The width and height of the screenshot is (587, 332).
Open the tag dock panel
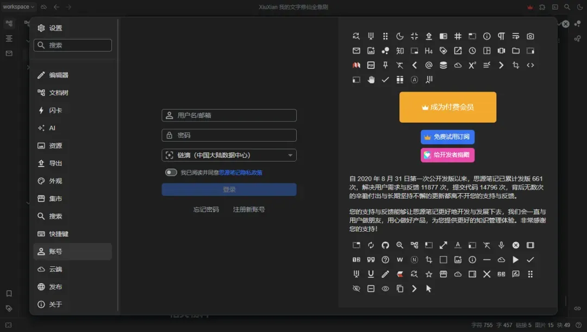coord(9,309)
